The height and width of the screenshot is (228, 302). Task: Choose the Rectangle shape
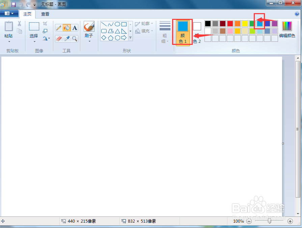click(124, 24)
